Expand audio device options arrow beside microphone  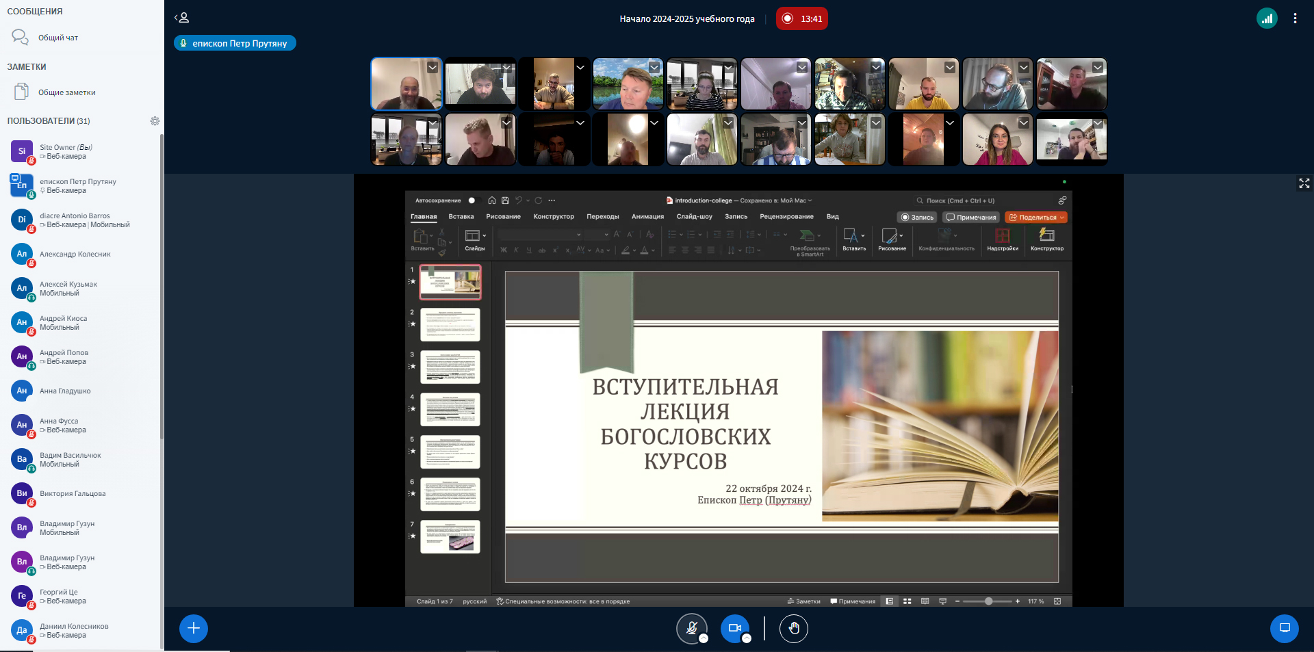[x=704, y=638]
